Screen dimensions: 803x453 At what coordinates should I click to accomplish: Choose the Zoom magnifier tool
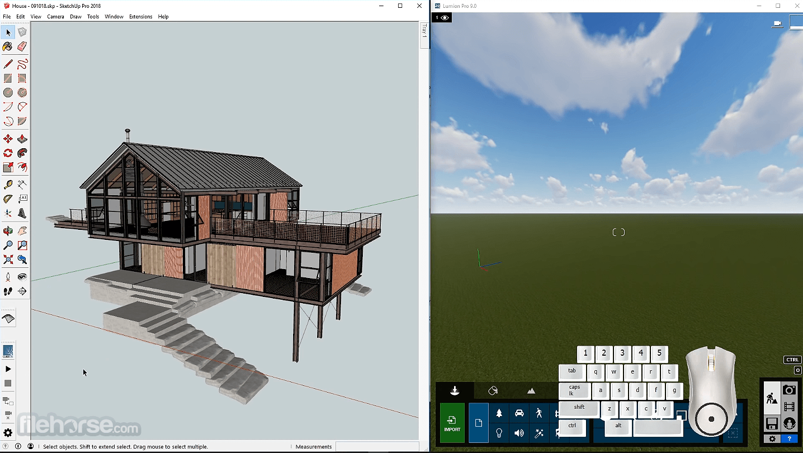(8, 245)
